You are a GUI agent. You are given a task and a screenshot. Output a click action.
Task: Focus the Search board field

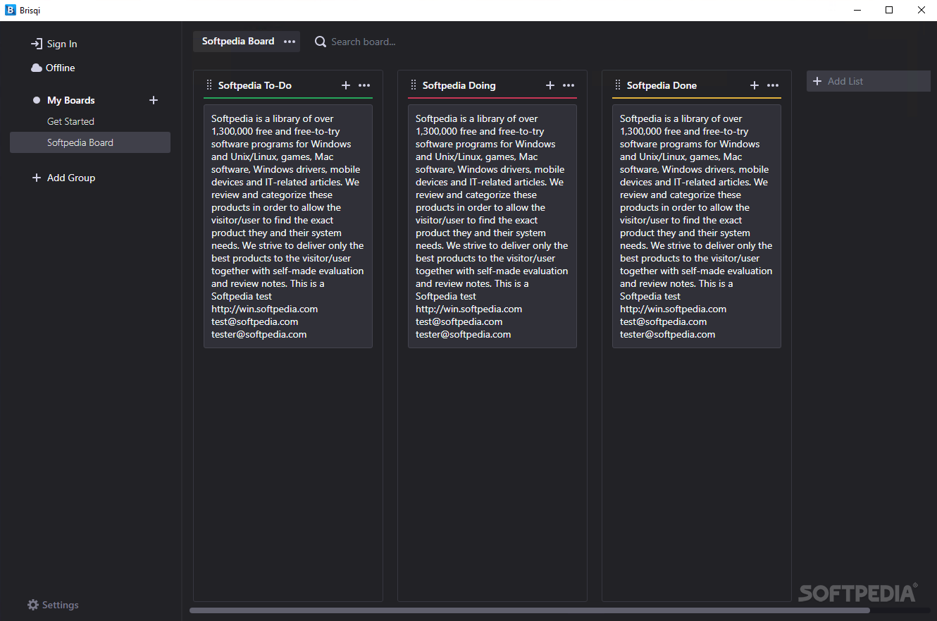coord(364,42)
